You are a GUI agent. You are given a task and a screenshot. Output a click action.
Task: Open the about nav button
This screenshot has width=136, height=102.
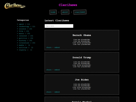coord(65,12)
